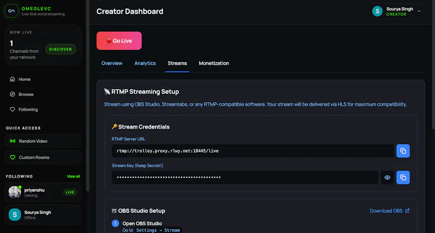Viewport: 435px width, 233px height.
Task: Click the satellite icon beside RTMP Streaming Setup
Action: click(107, 91)
